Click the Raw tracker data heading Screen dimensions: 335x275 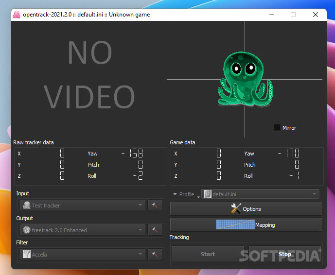coord(34,142)
